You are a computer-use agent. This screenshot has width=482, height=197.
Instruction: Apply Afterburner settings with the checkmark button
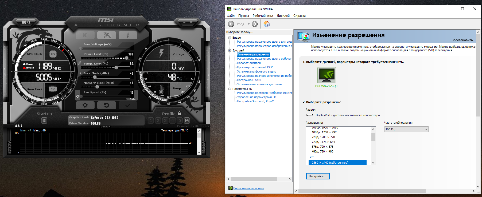[x=128, y=105]
